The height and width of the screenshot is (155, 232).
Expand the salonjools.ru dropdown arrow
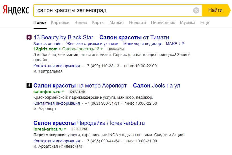(63, 92)
